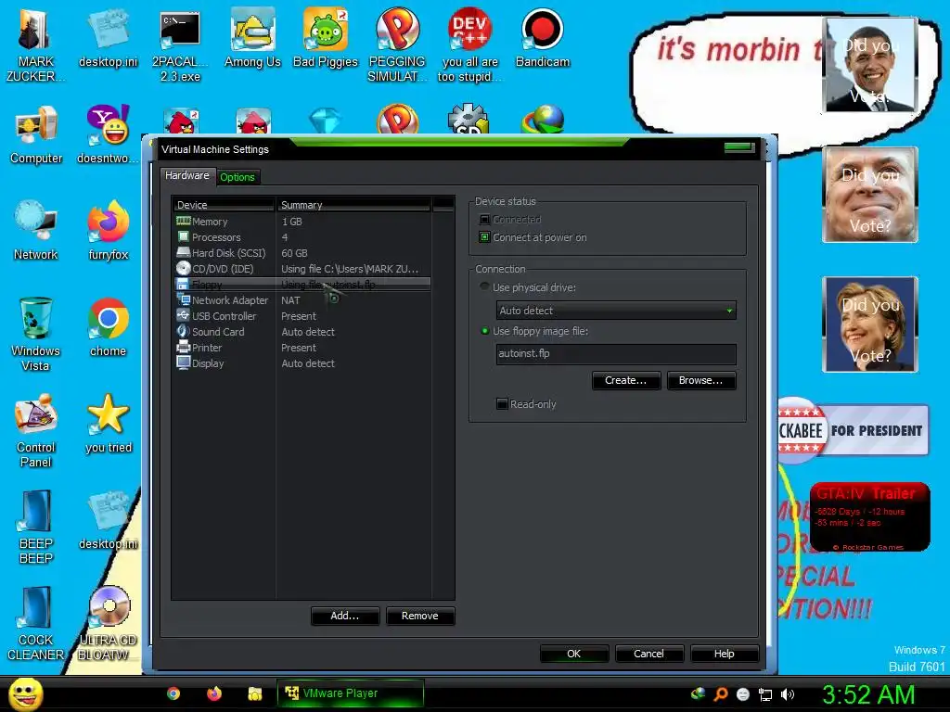Select the Sound Card device
This screenshot has width=950, height=712.
click(x=303, y=332)
